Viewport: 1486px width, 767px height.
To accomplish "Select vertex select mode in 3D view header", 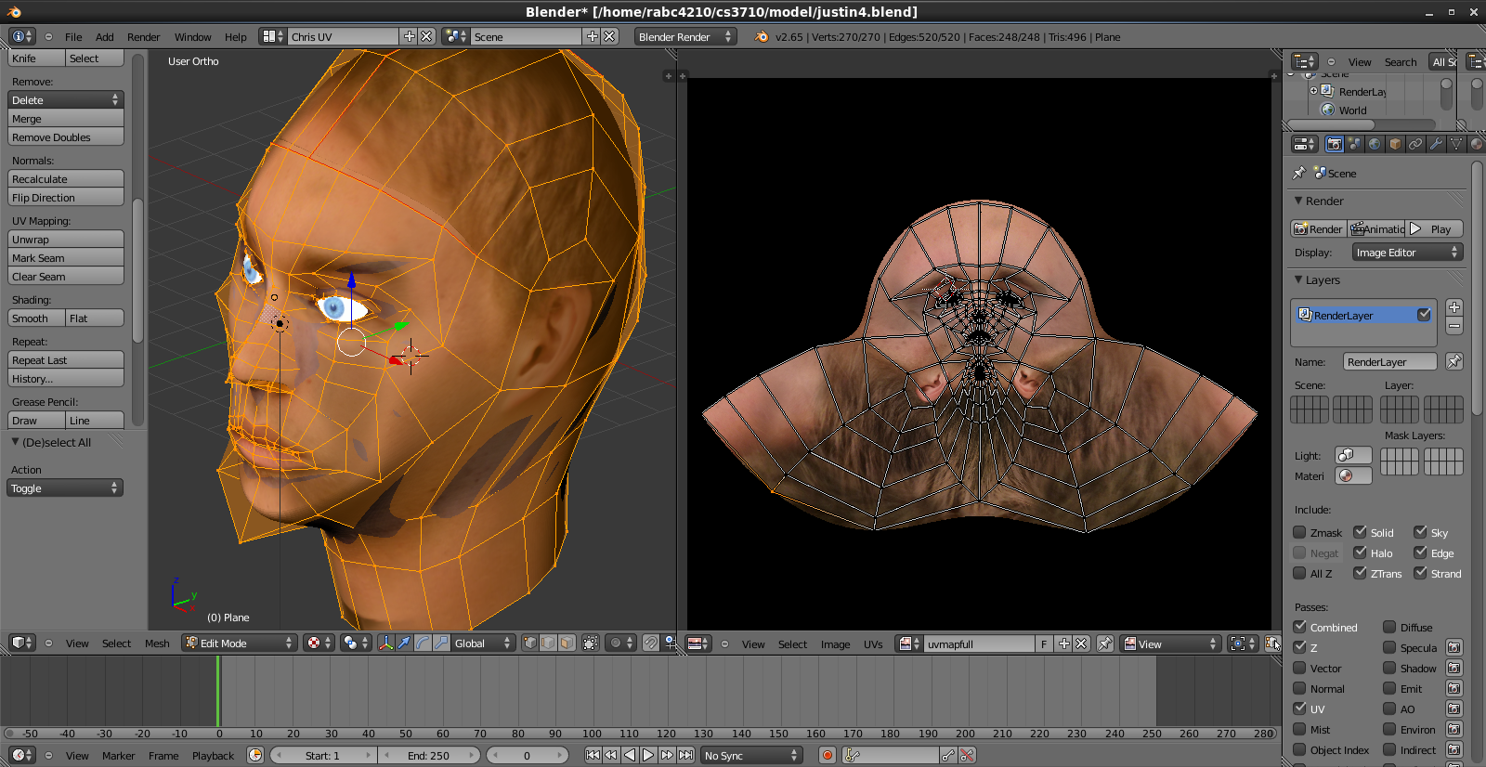I will pyautogui.click(x=529, y=643).
